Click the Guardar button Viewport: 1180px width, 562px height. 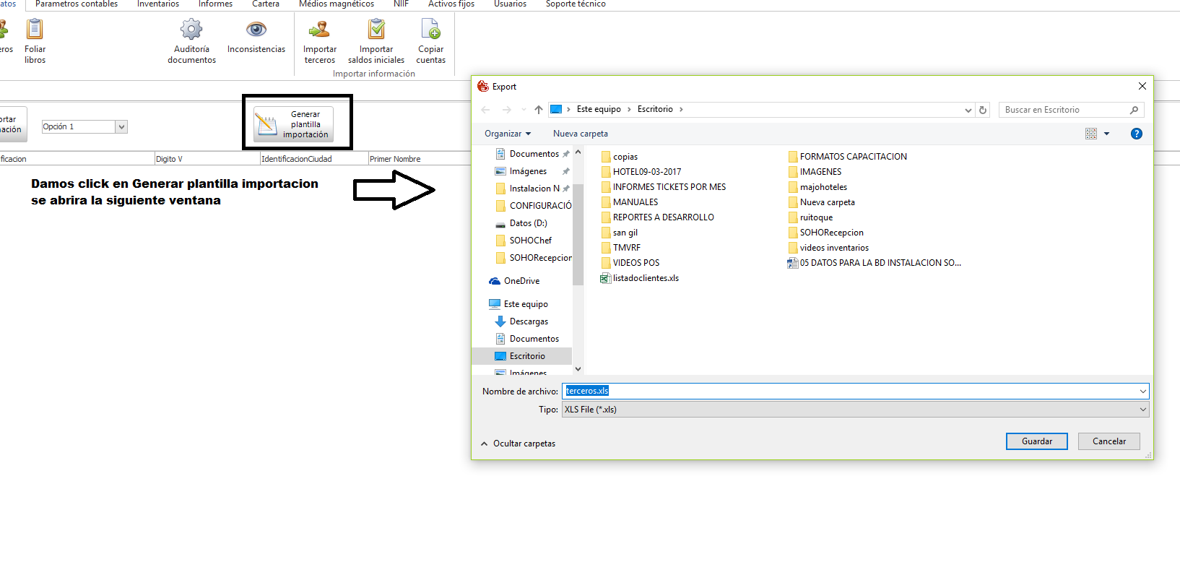point(1036,441)
